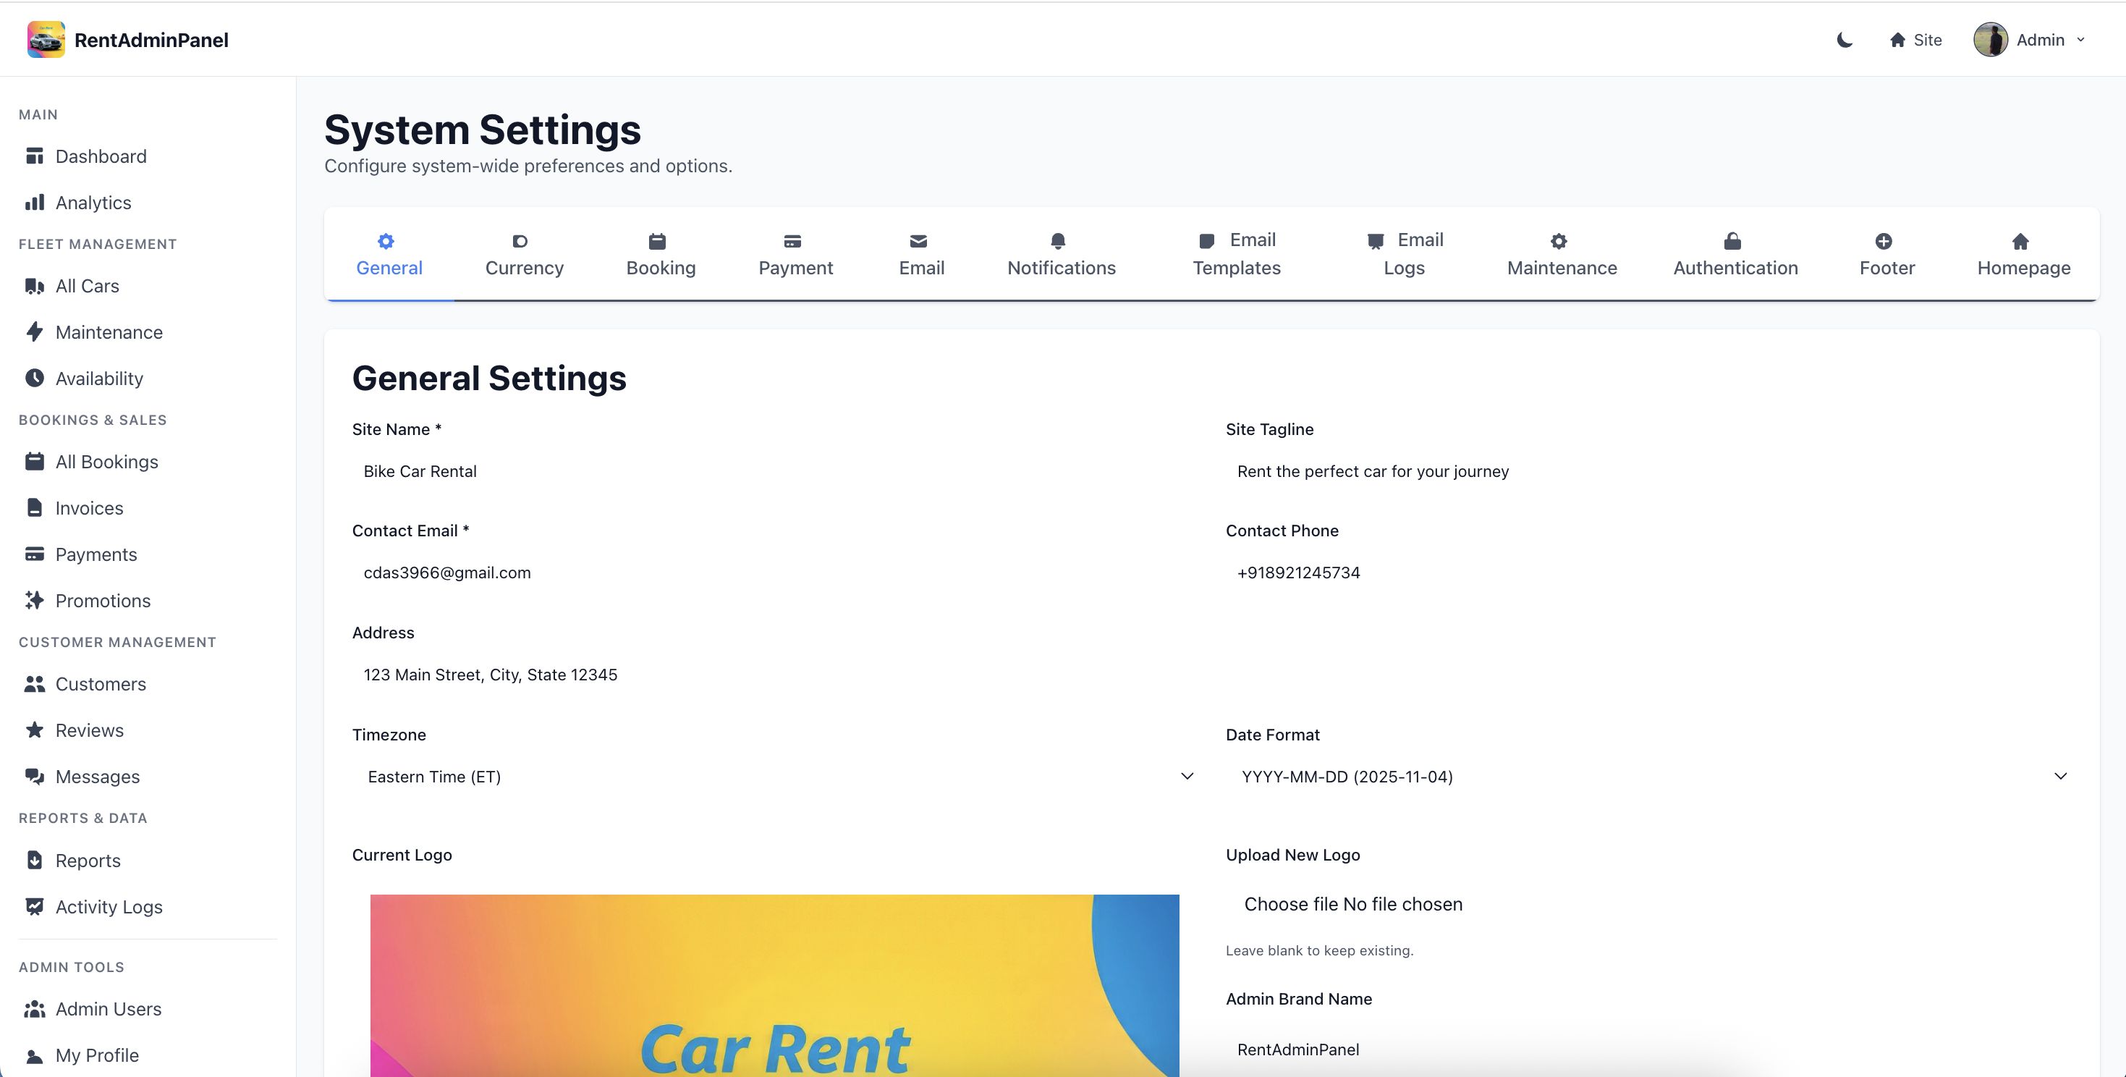This screenshot has height=1077, width=2126.
Task: Toggle dark mode with moon icon
Action: coord(1845,40)
